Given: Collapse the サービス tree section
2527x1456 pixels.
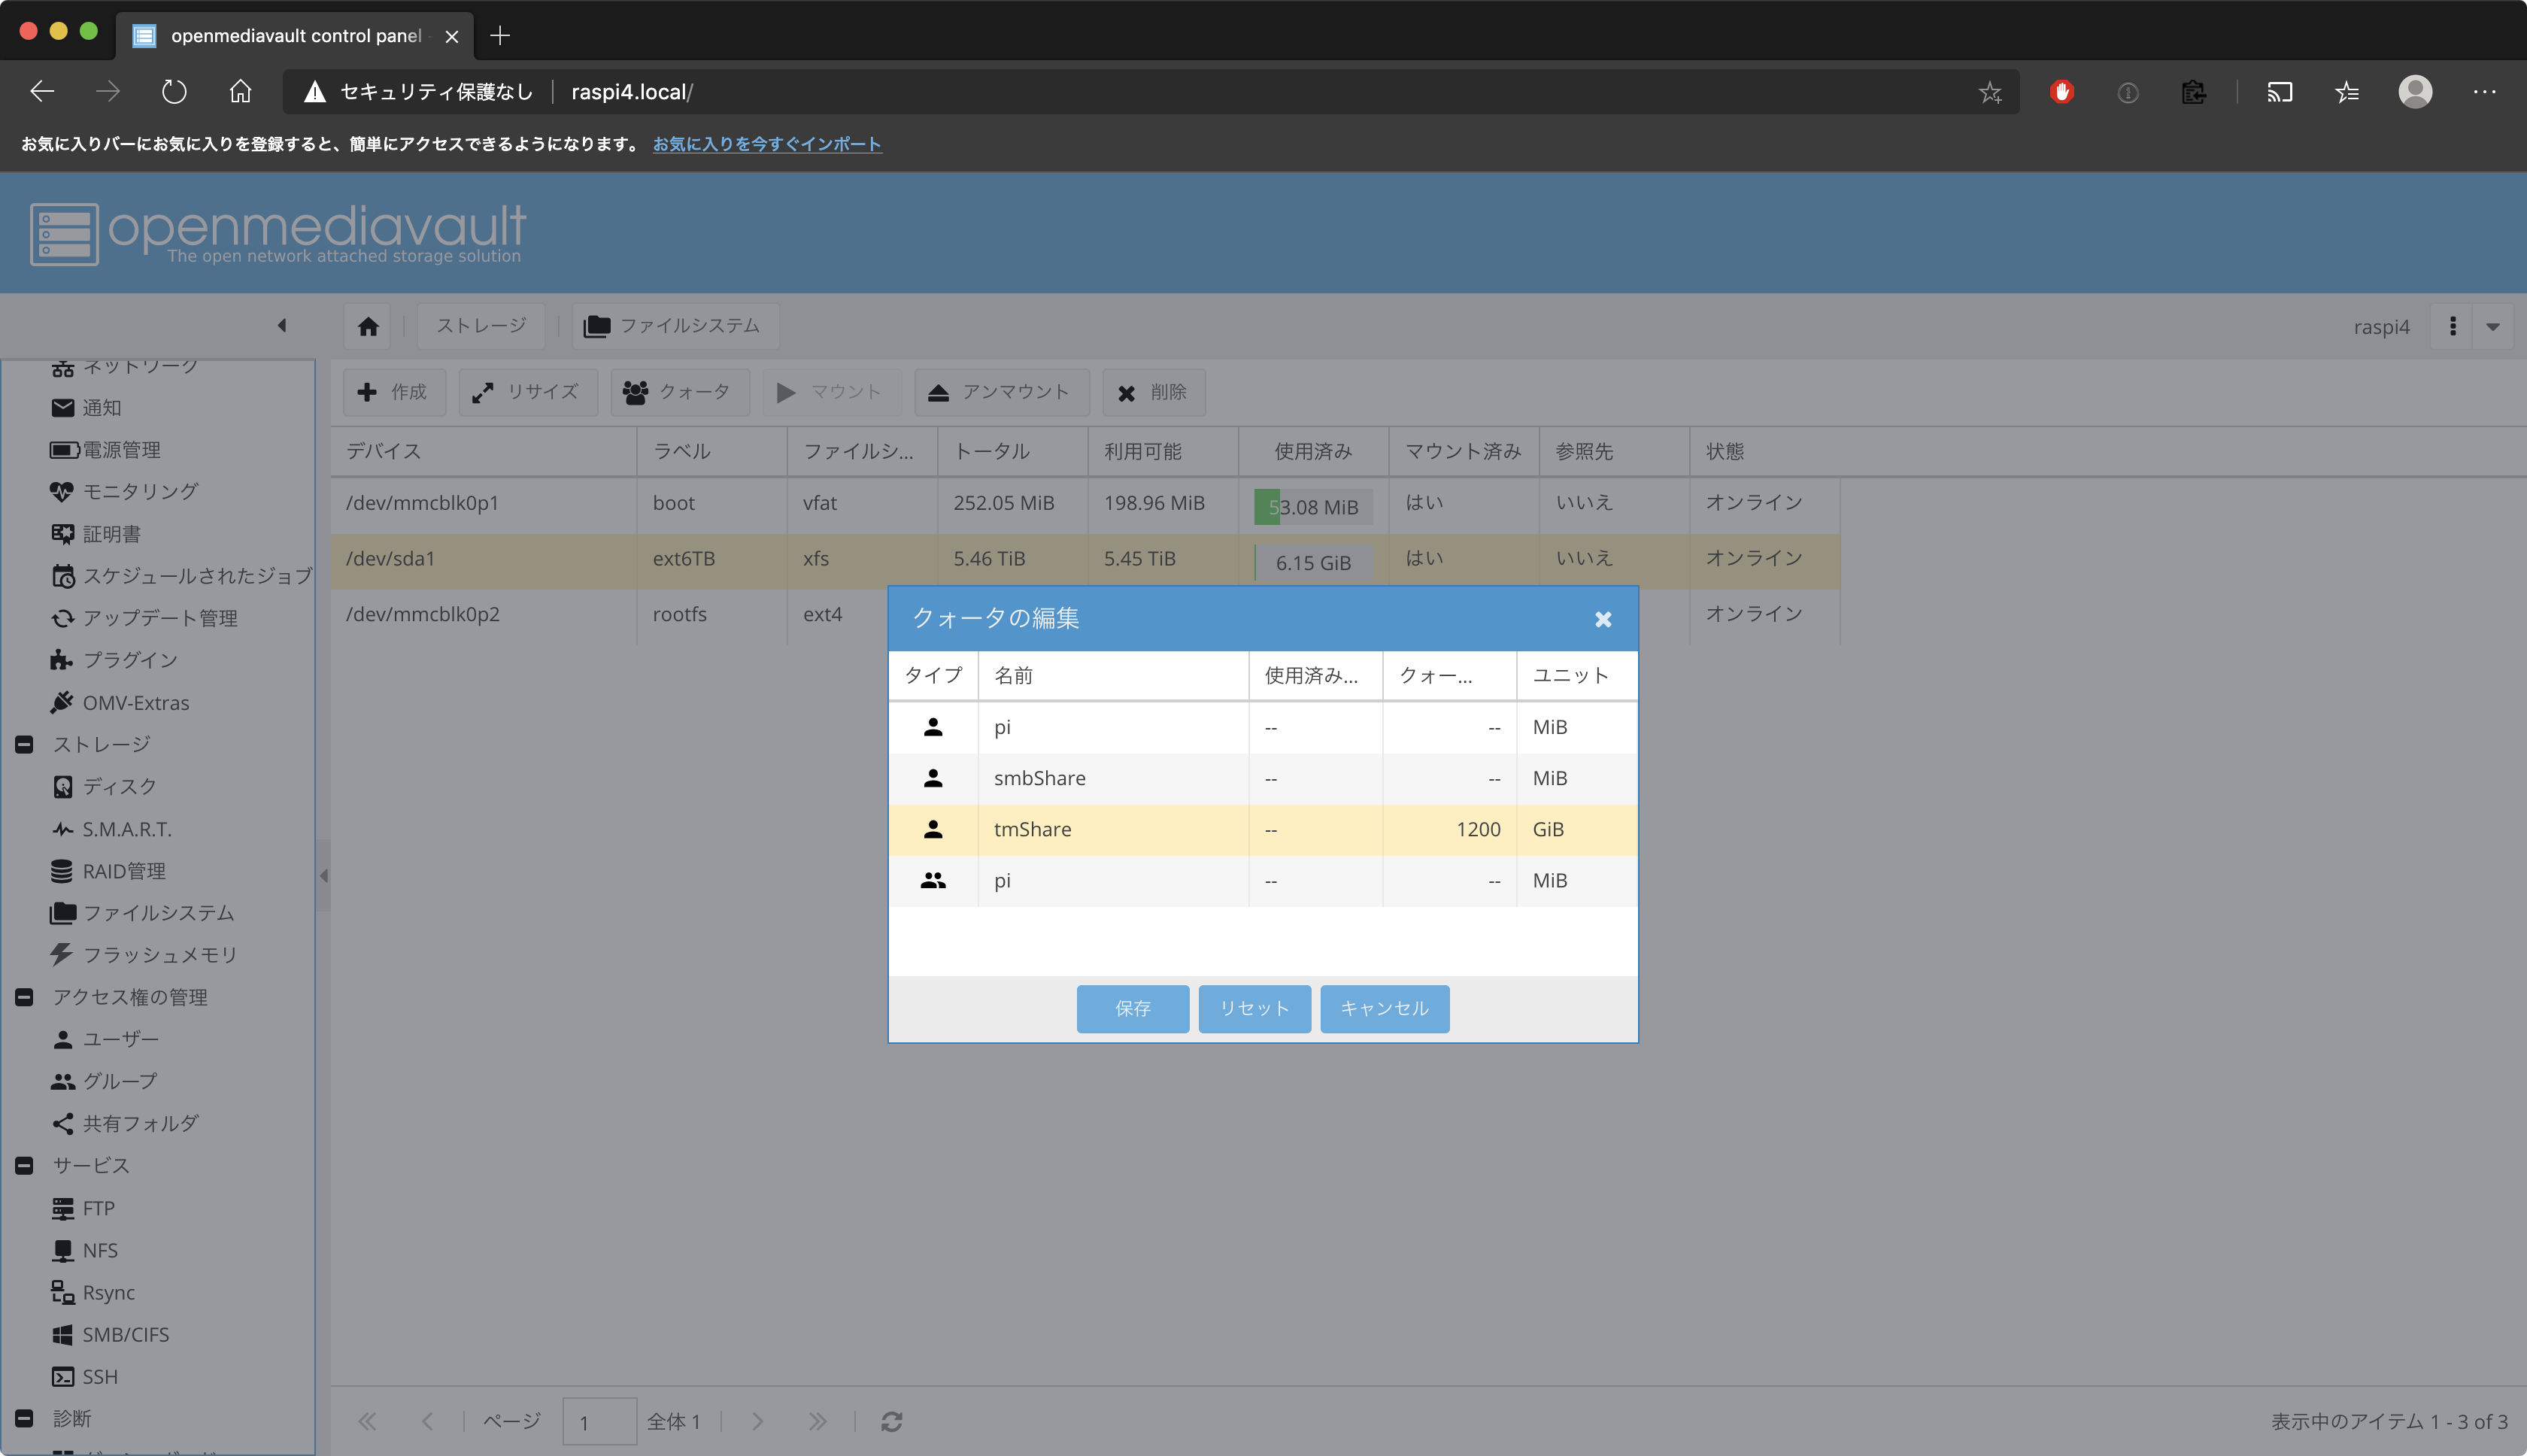Looking at the screenshot, I should tap(25, 1165).
